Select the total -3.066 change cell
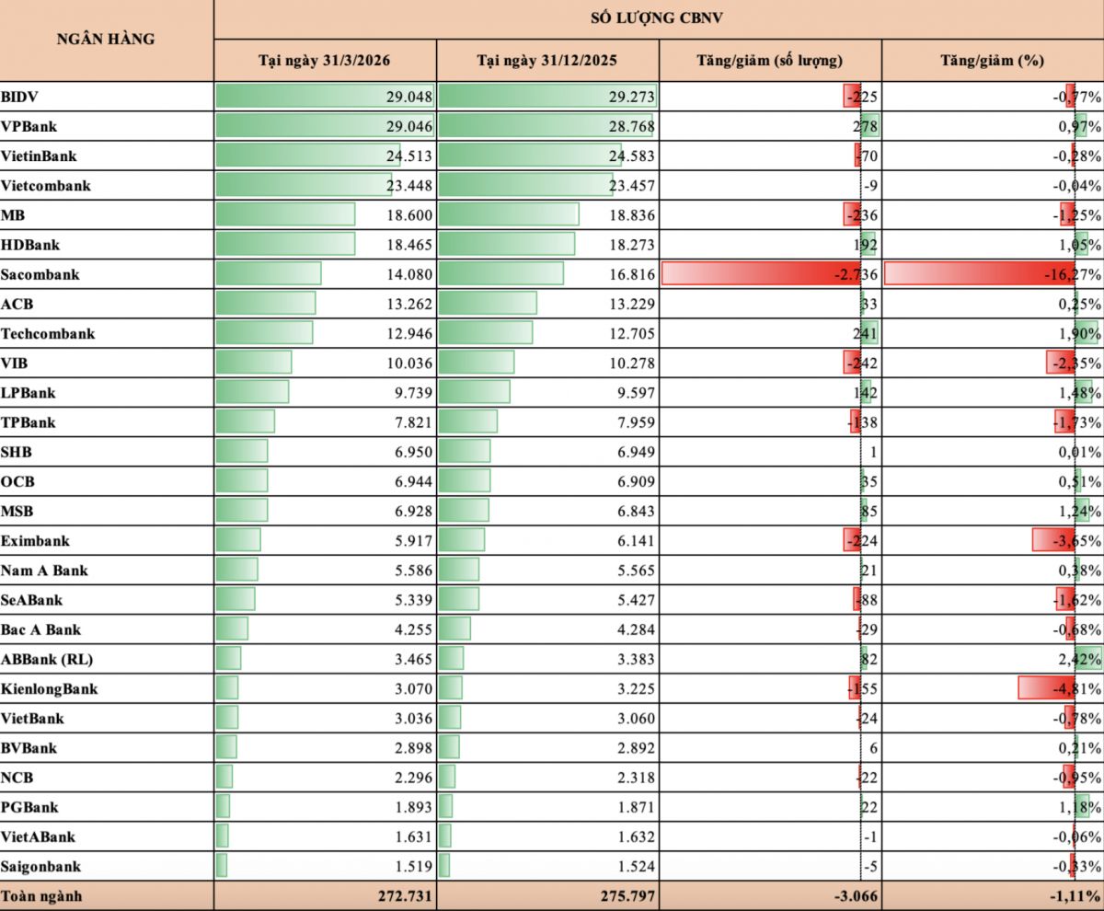The image size is (1104, 911). (770, 896)
